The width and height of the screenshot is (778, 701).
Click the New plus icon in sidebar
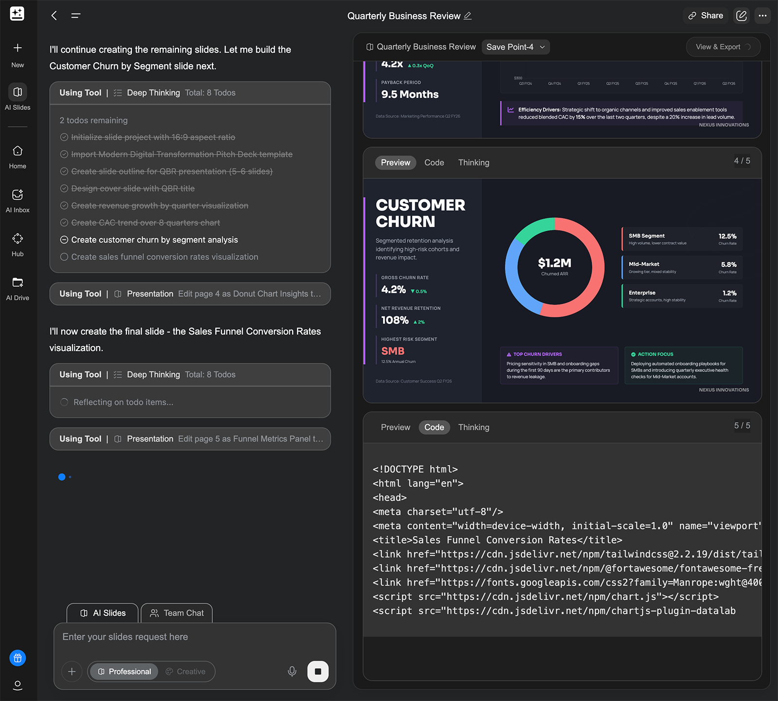point(18,48)
